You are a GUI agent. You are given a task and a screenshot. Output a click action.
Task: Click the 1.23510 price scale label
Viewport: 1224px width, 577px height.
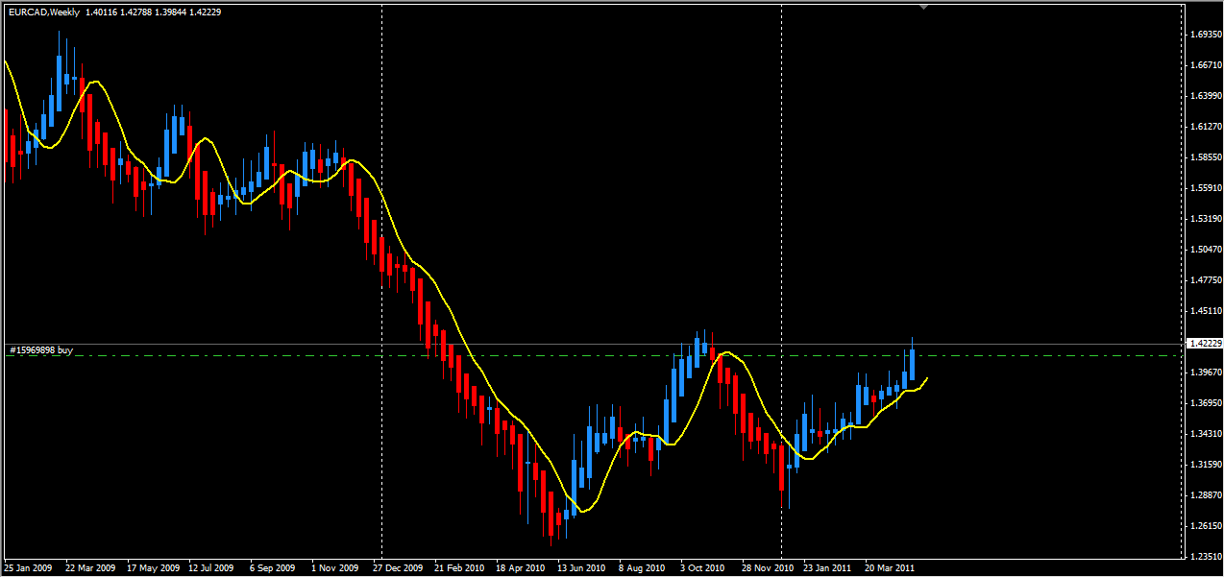[x=1204, y=556]
